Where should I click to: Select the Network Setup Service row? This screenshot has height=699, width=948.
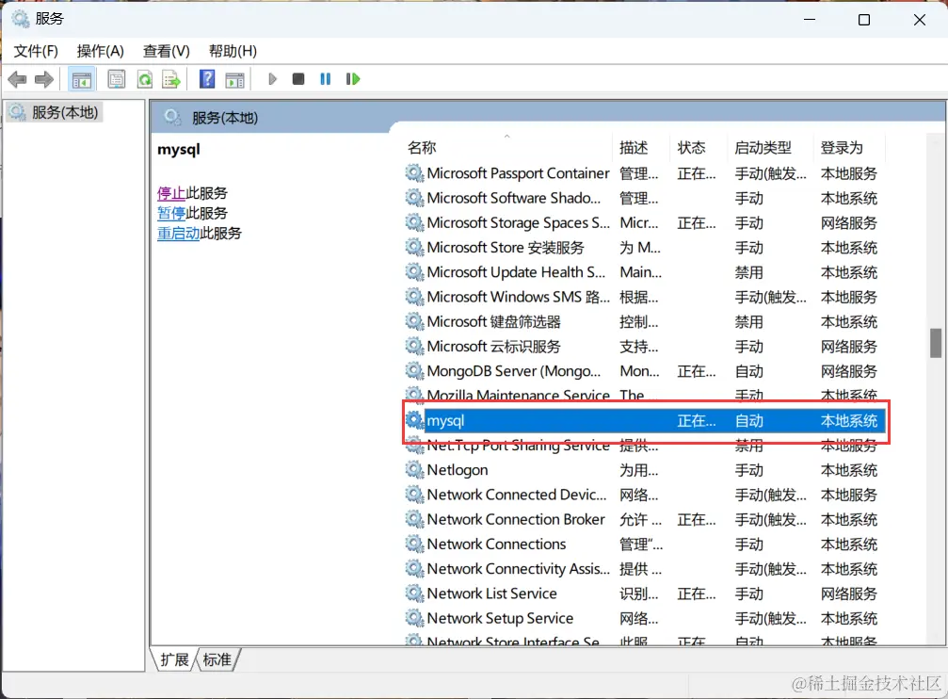tap(644, 619)
